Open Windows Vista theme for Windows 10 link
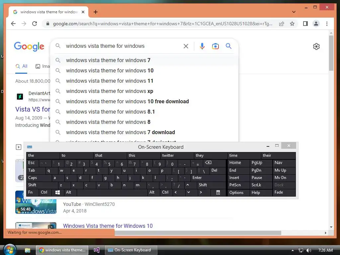The height and width of the screenshot is (255, 340). (108, 226)
